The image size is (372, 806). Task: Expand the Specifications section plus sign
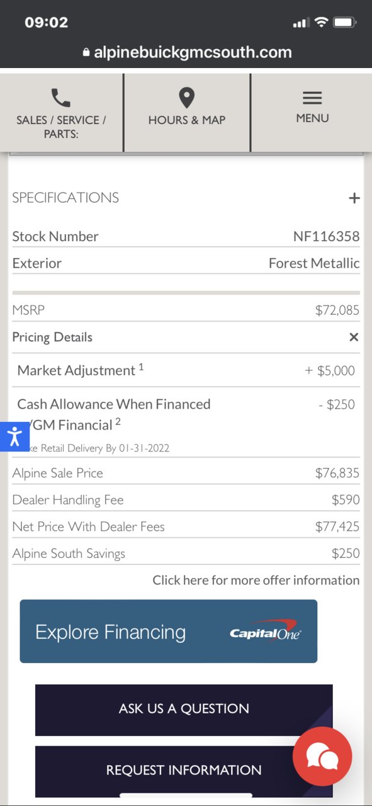tap(354, 198)
